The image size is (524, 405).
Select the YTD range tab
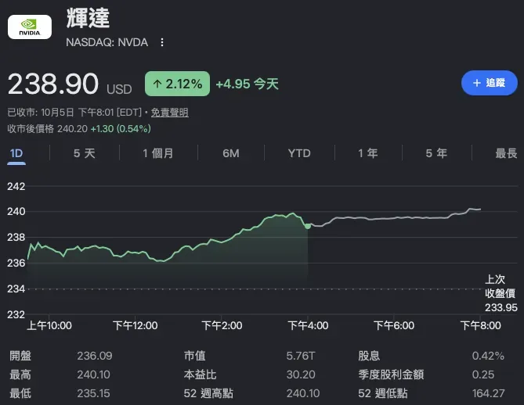[299, 153]
